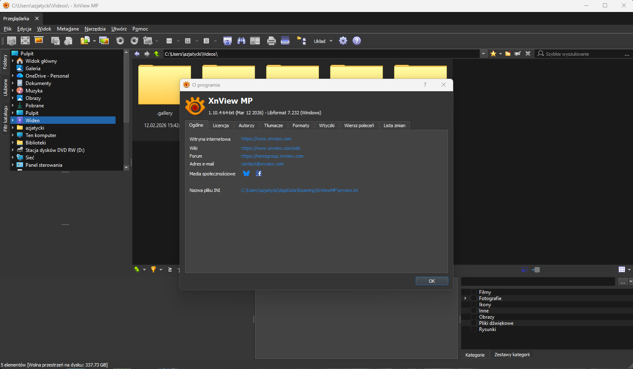The image size is (633, 369).
Task: Open the address path history dropdown
Action: 484,54
